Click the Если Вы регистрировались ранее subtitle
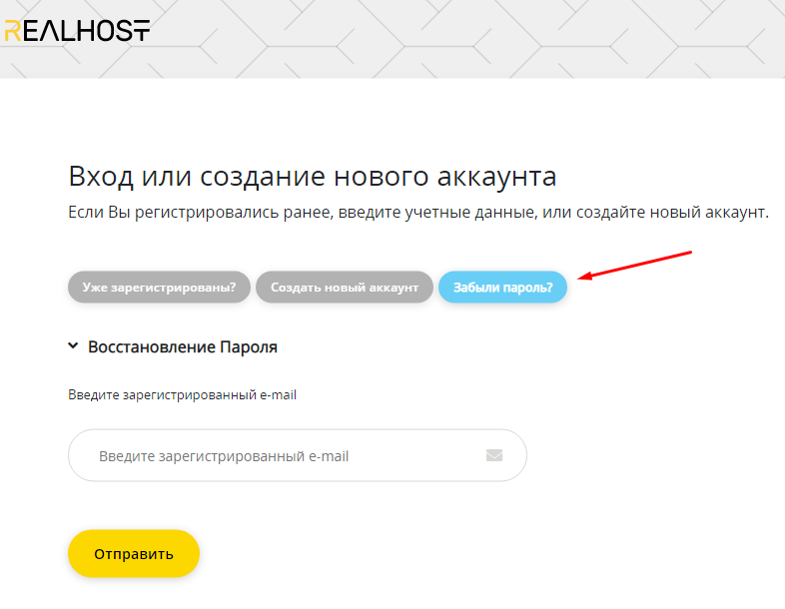 click(x=418, y=213)
